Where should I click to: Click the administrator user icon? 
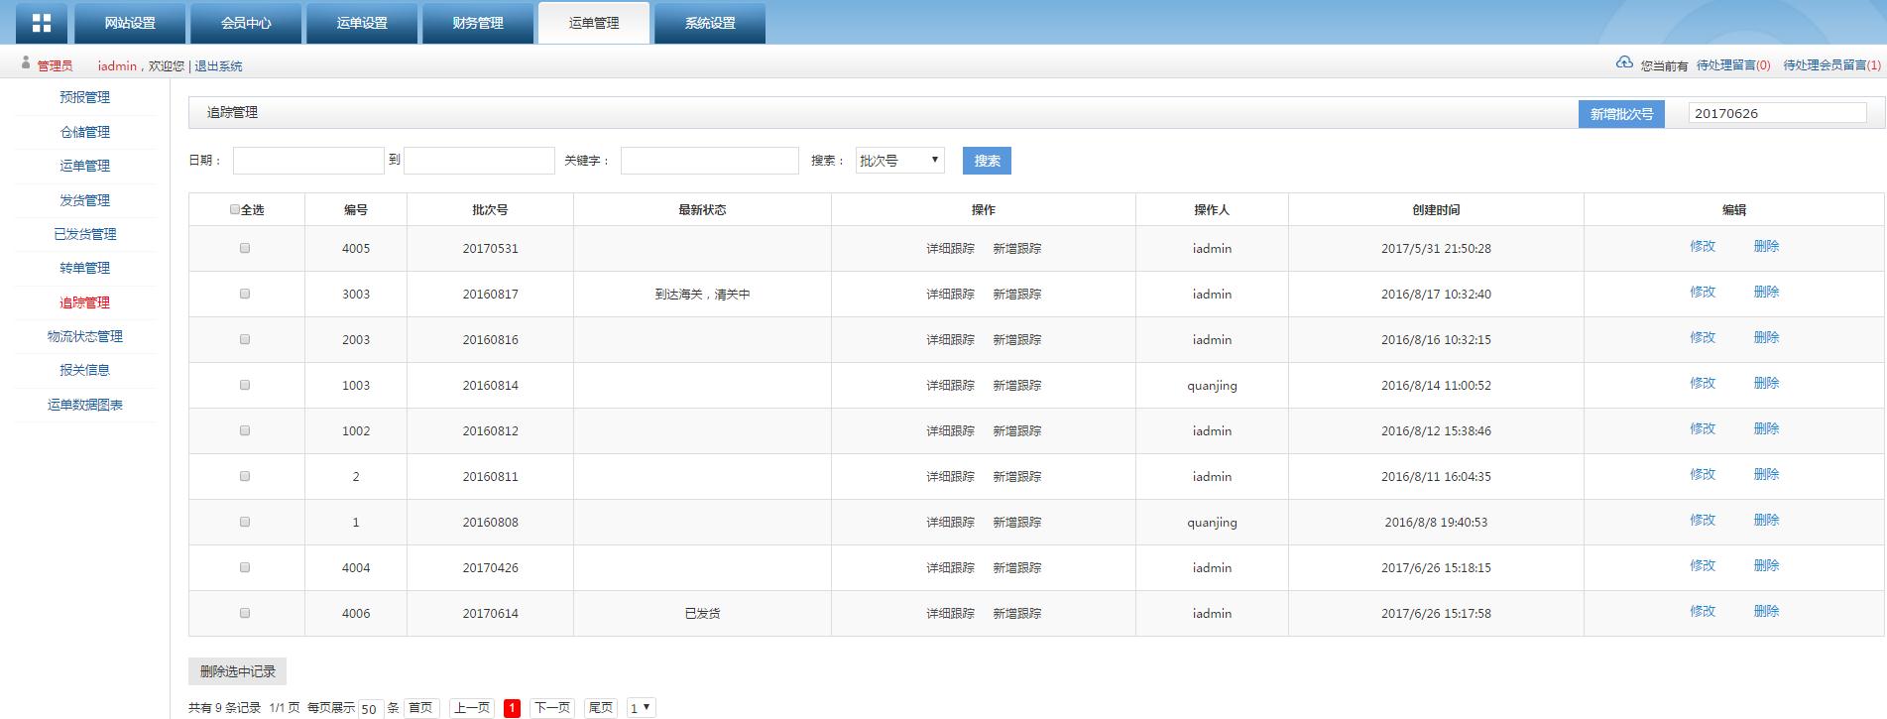click(26, 63)
